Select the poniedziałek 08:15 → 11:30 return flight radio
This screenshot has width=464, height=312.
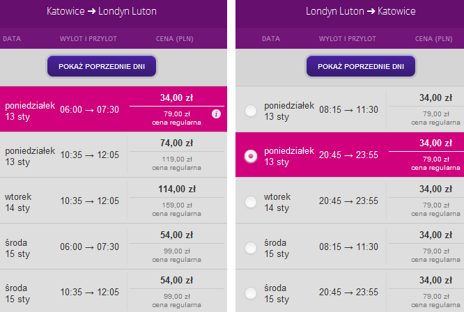tap(250, 110)
